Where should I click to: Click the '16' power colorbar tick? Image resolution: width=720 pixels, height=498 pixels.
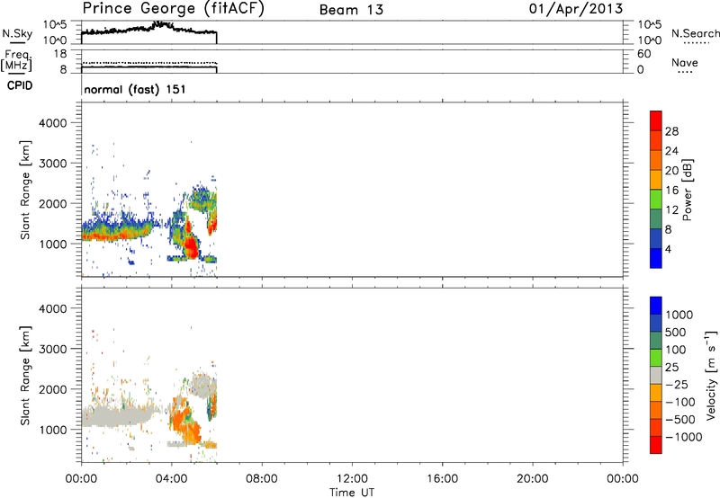click(x=671, y=191)
